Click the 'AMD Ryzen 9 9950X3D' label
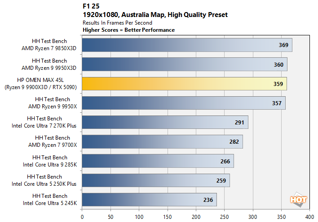This screenshot has width=318, height=222. click(x=49, y=68)
